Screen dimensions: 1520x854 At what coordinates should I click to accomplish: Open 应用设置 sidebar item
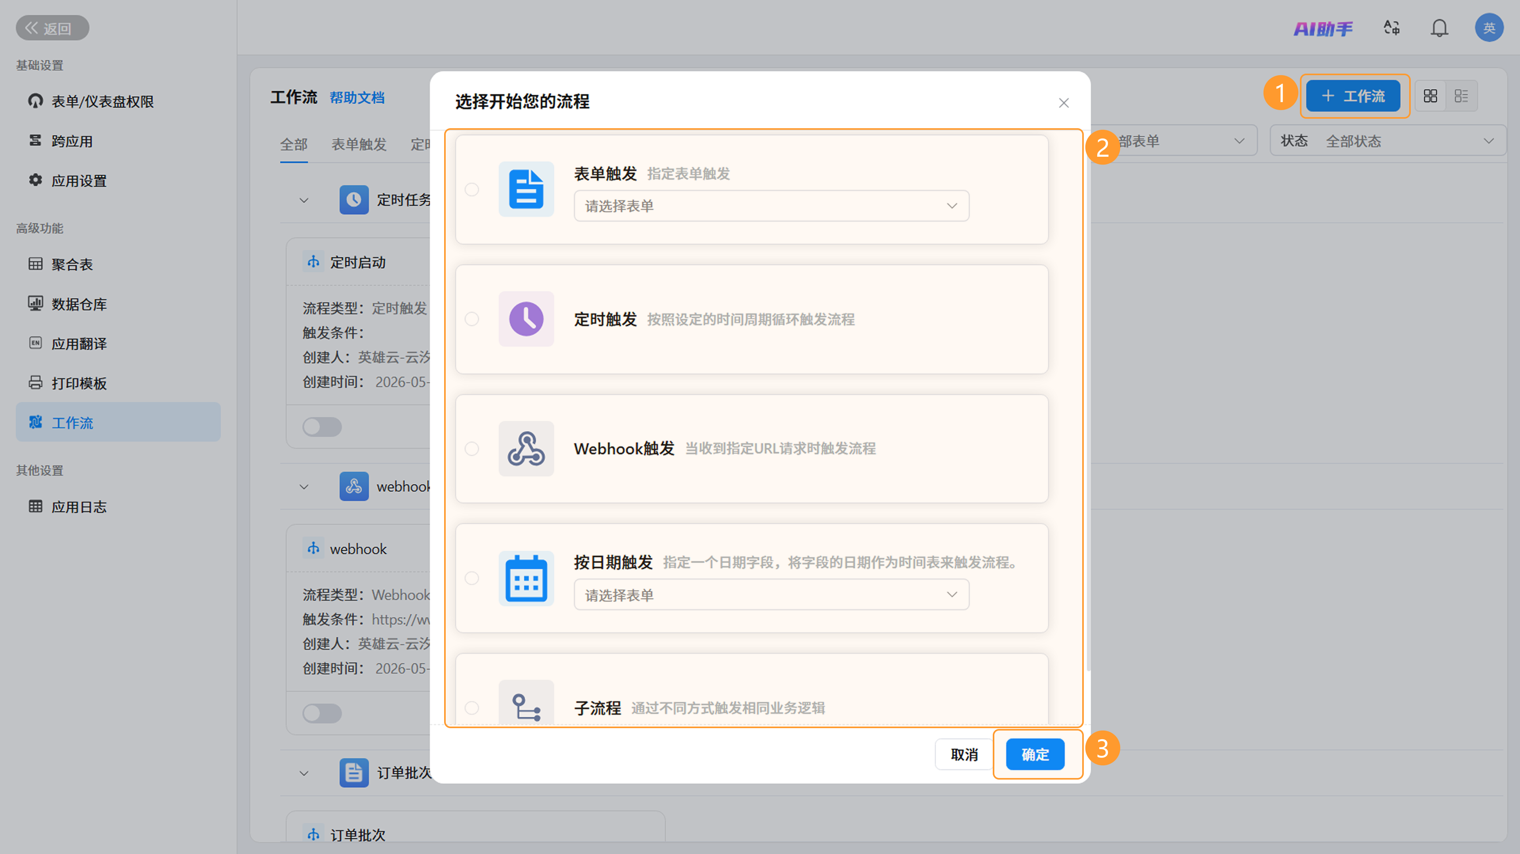coord(118,180)
